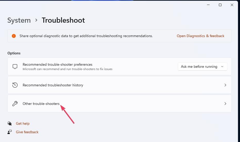The width and height of the screenshot is (240, 142).
Task: Minimize the Settings window
Action: (208, 5)
